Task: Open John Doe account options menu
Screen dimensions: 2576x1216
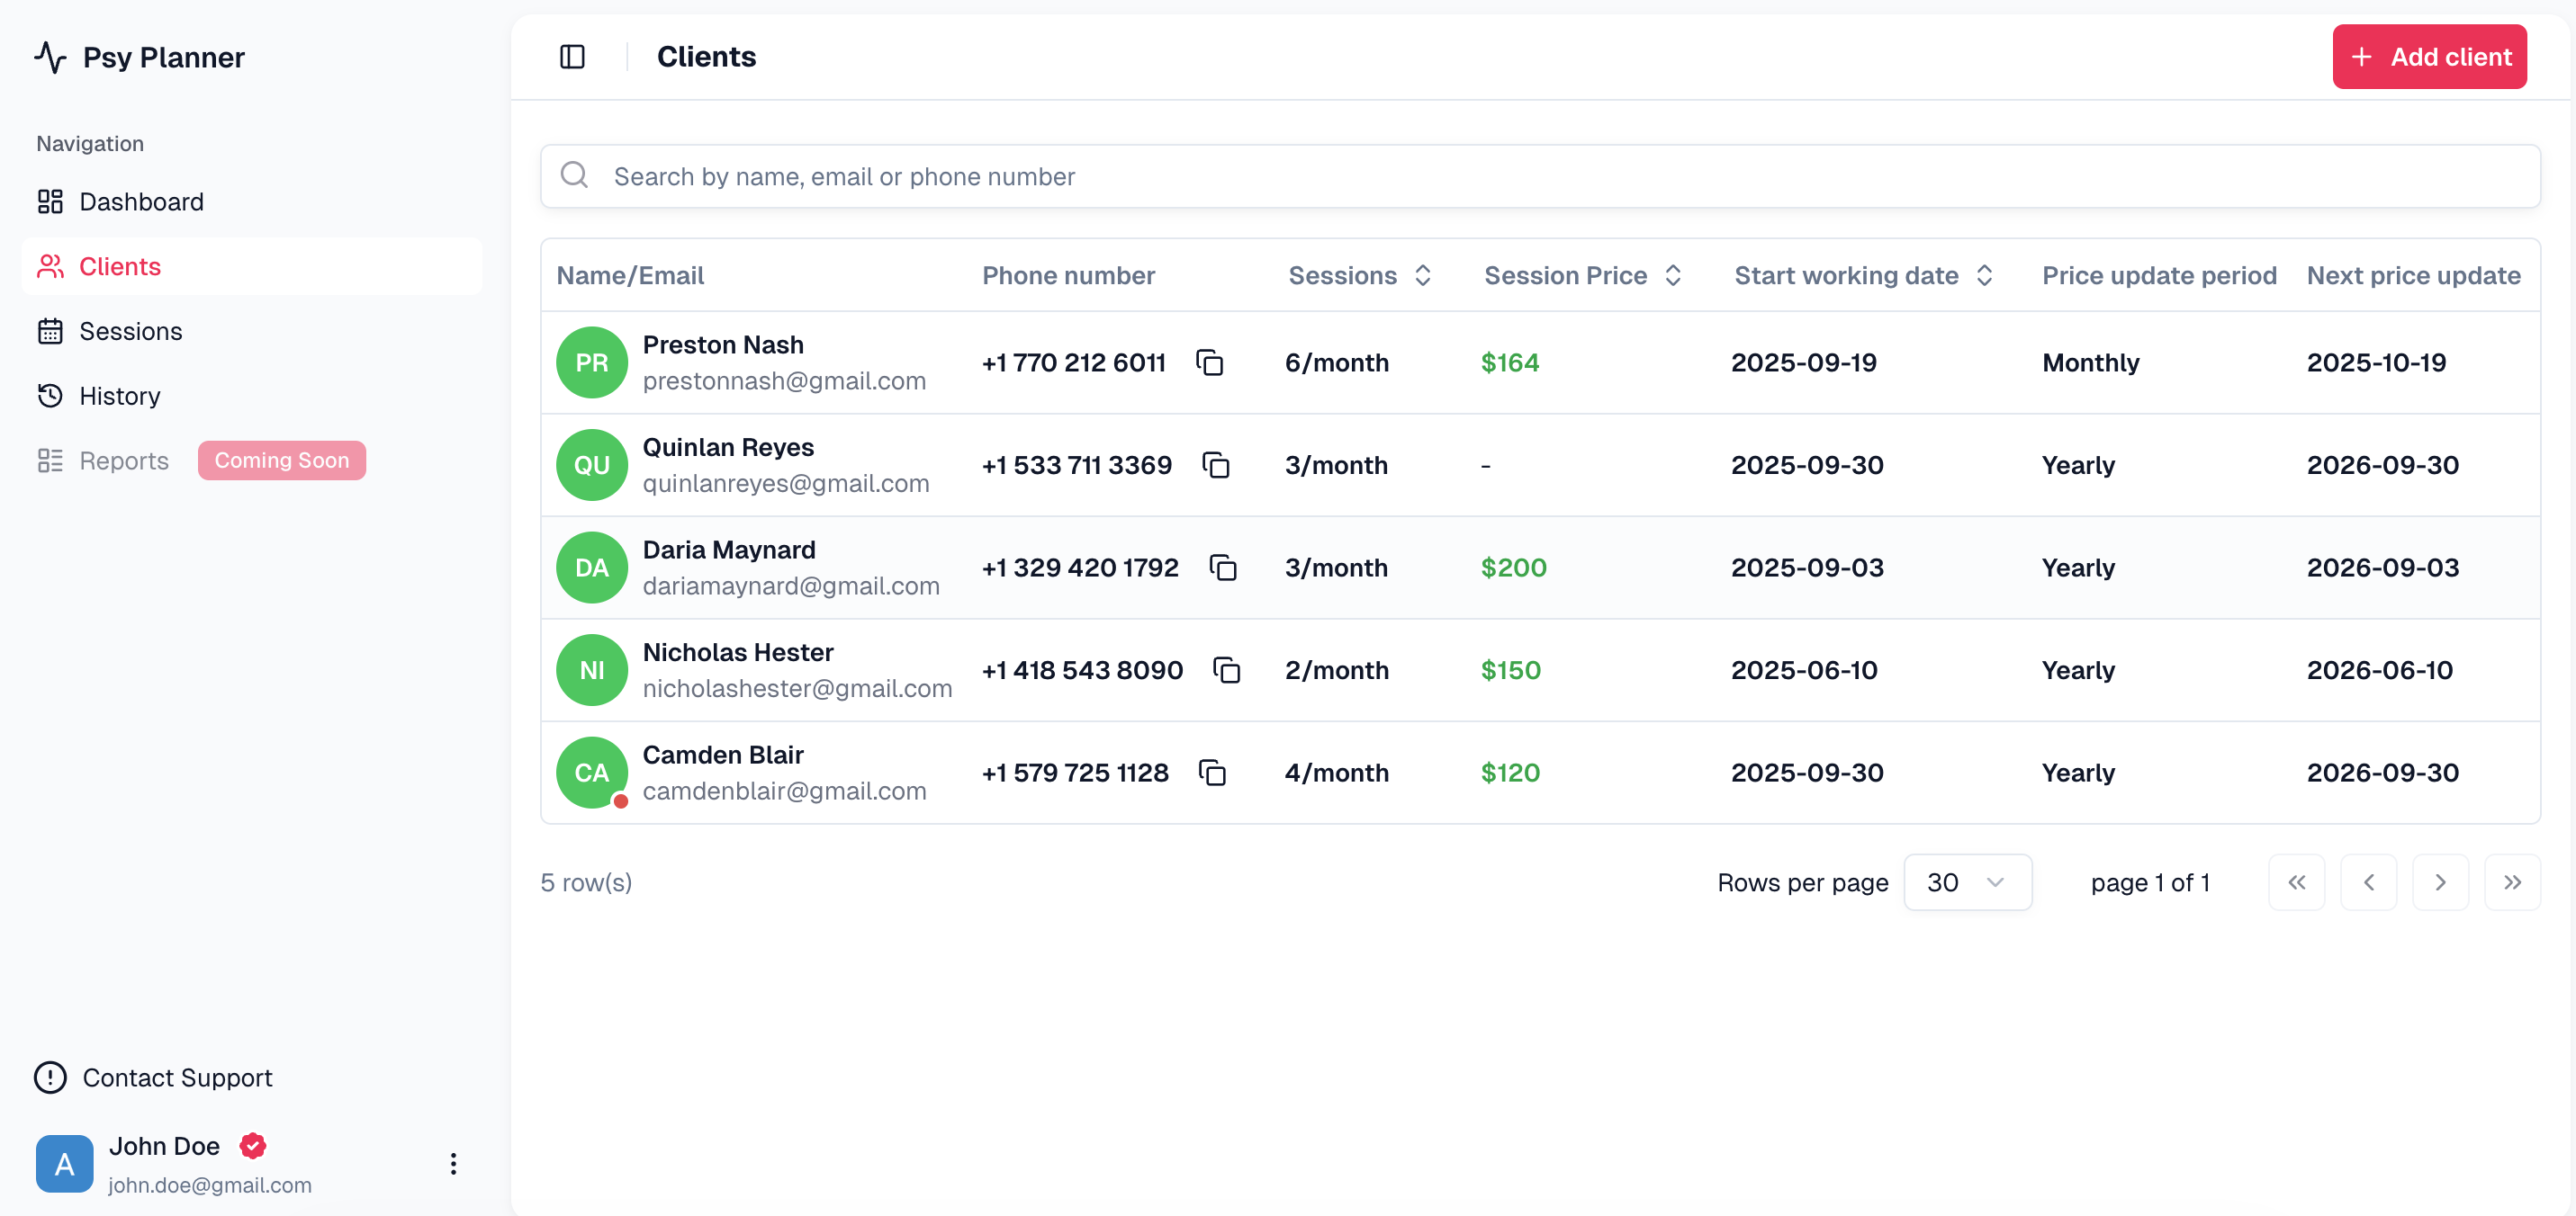Action: 453,1163
